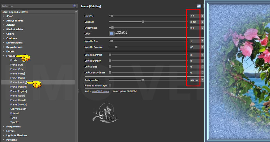Click the copy icon beside Frame [Painting] title
The image size is (270, 142).
pos(199,6)
